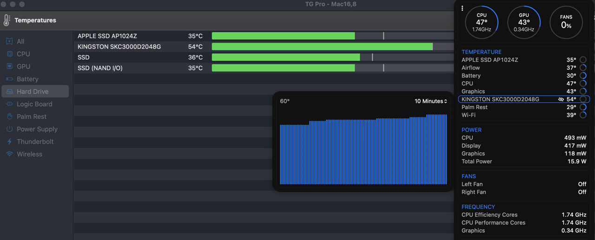Click the Power Supply icon in sidebar
595x240 pixels.
(9, 129)
